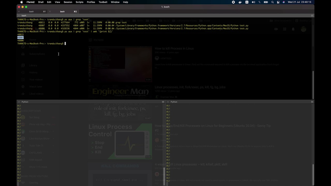Click the value 4328336 in ps output
This screenshot has width=331, height=186.
pos(65,29)
